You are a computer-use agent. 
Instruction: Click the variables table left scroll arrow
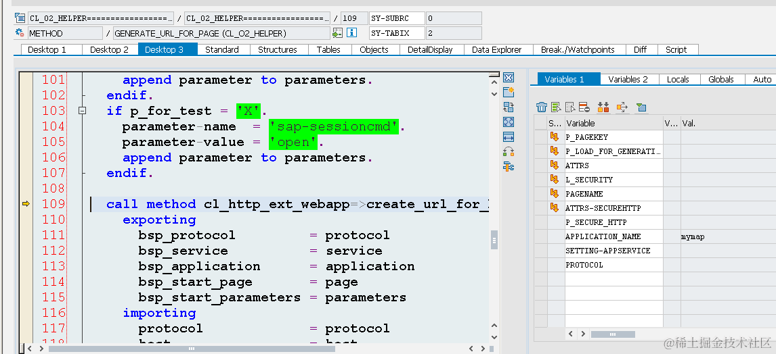pos(572,334)
